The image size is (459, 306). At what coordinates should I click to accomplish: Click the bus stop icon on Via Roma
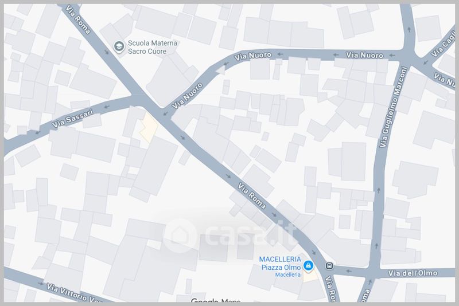(329, 266)
